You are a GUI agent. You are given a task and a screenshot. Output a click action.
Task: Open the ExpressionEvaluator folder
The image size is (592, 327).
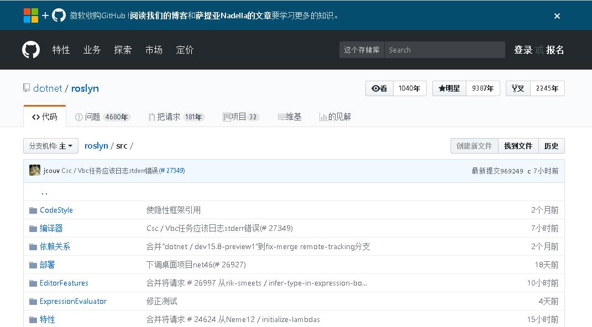click(x=74, y=302)
